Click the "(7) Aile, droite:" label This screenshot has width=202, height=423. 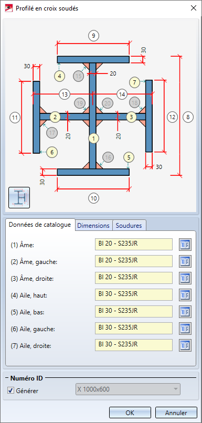[31, 346]
